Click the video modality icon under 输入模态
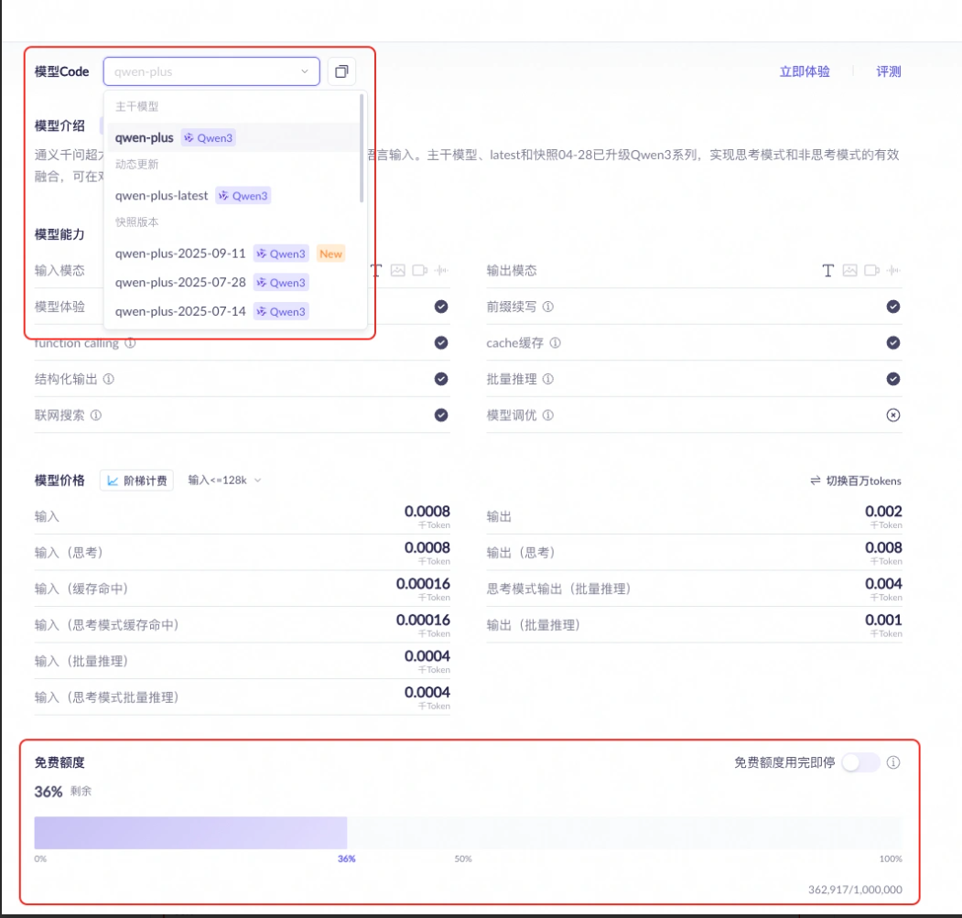This screenshot has width=962, height=918. (419, 271)
